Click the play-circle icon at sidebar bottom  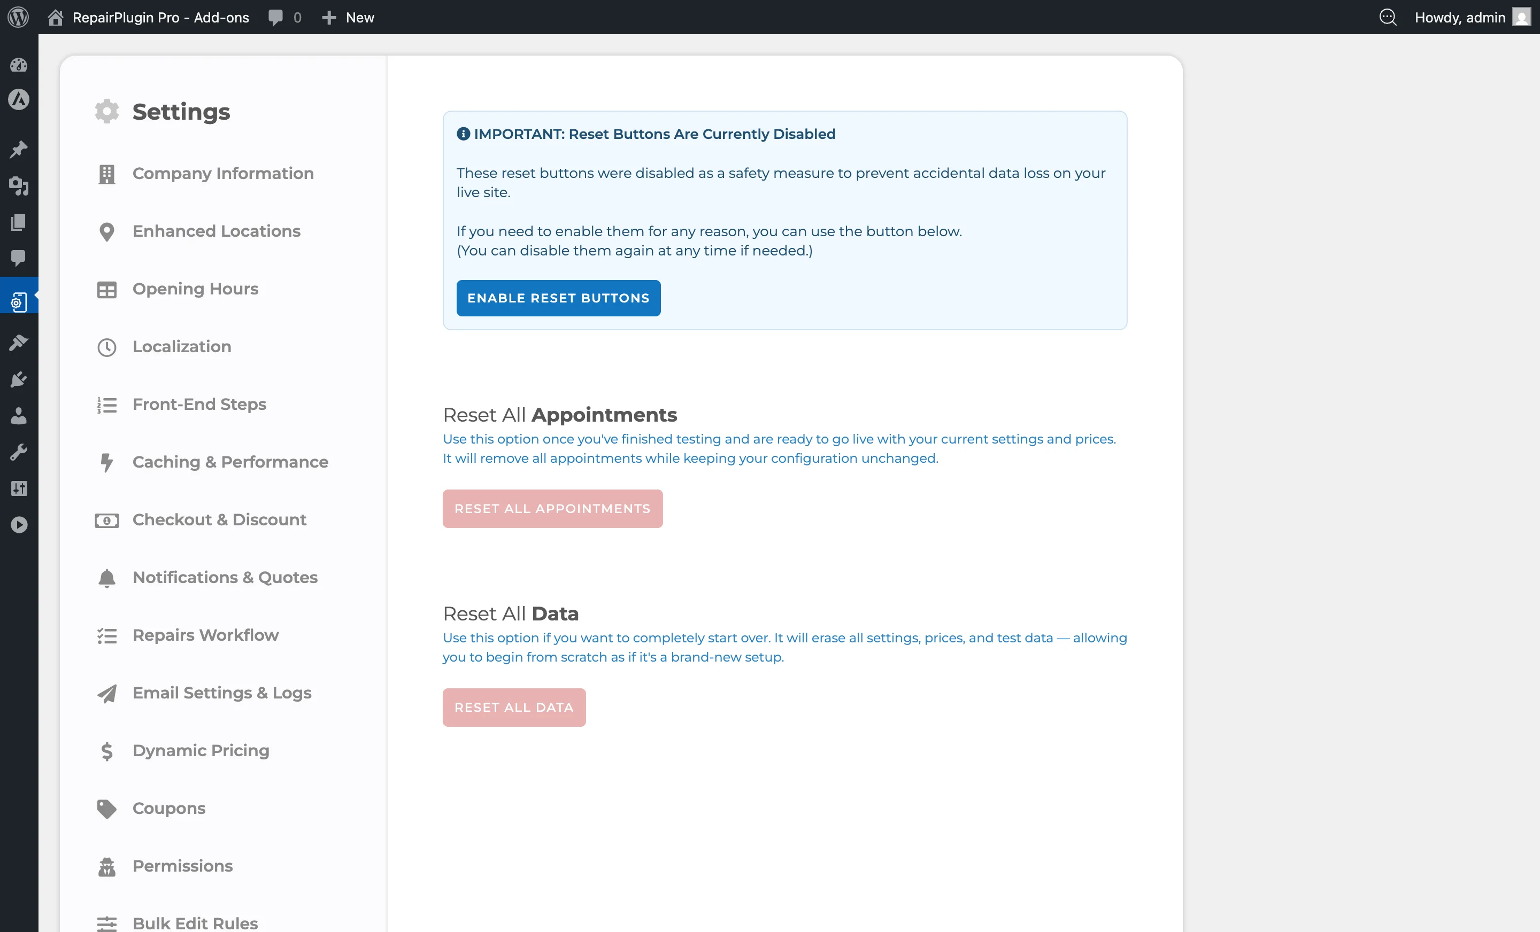coord(19,524)
